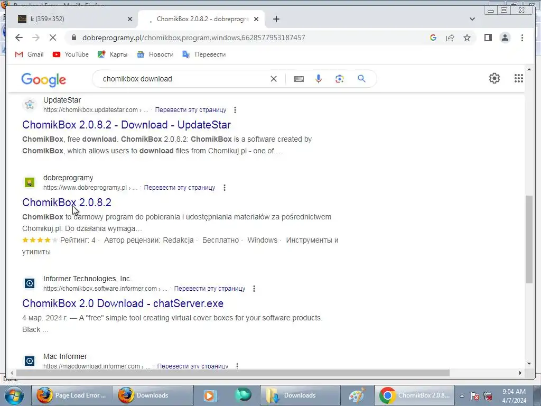Open the browser side panel
The height and width of the screenshot is (406, 541).
(488, 38)
